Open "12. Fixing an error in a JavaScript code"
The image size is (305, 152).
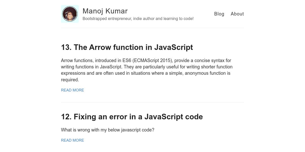(132, 117)
